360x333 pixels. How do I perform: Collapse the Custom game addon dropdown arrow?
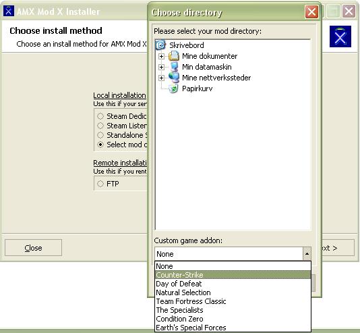[x=307, y=254]
